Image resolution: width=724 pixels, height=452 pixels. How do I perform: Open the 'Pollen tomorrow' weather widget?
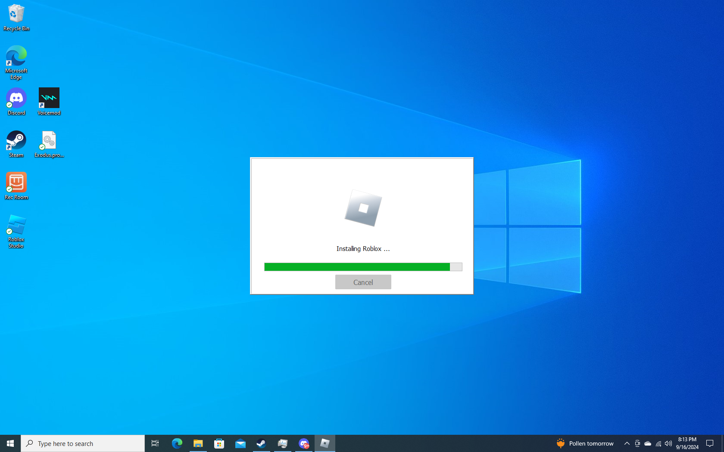click(x=585, y=443)
